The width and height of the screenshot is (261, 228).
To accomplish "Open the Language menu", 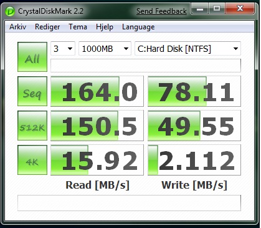I will tap(138, 27).
